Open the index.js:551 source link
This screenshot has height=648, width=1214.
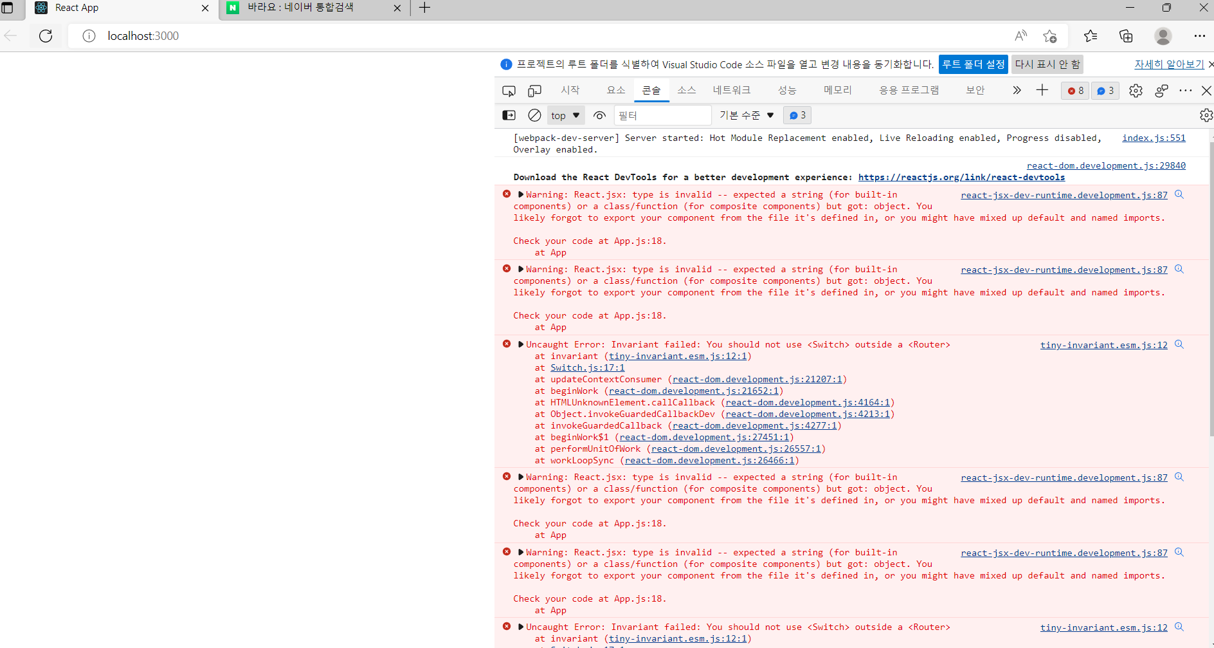(1154, 138)
